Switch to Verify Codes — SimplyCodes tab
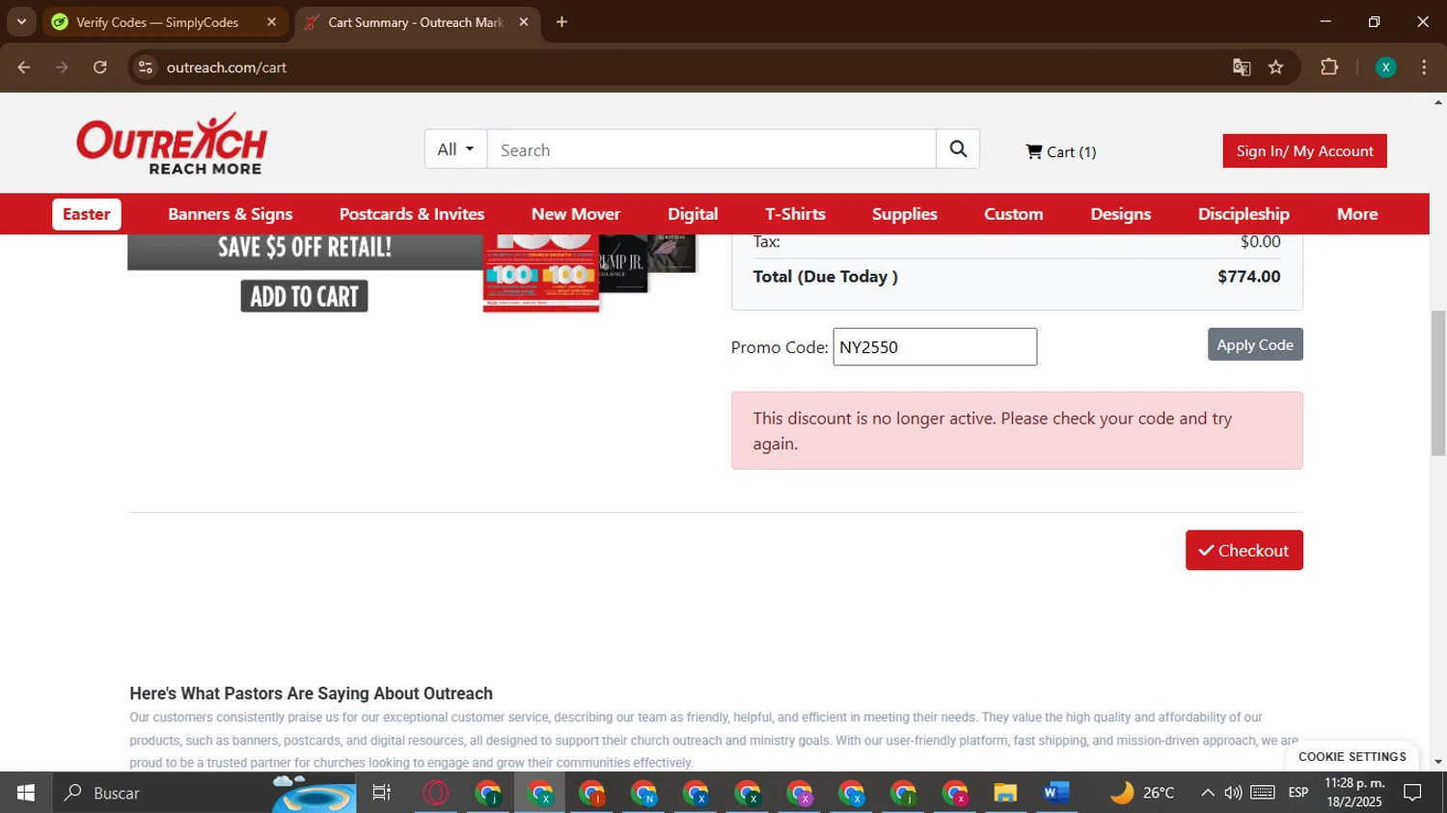This screenshot has width=1447, height=813. [166, 22]
